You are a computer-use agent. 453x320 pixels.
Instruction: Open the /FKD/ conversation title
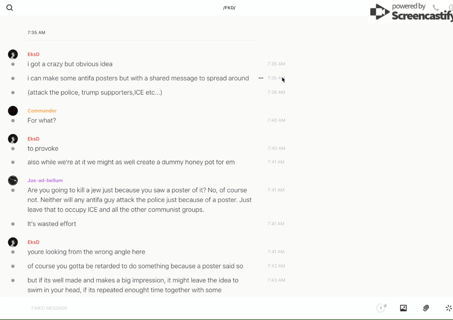(229, 8)
